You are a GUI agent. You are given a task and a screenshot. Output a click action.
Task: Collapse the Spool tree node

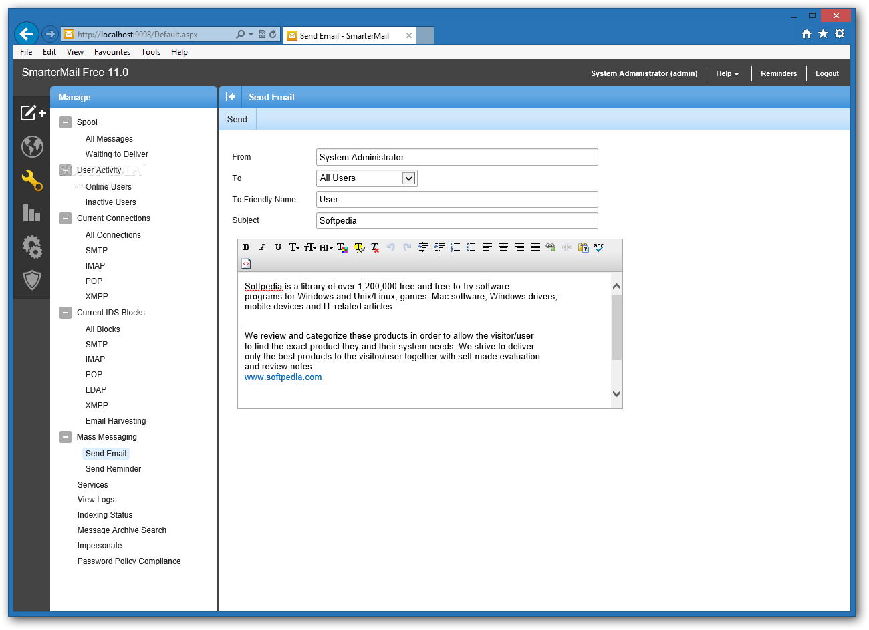click(x=66, y=122)
